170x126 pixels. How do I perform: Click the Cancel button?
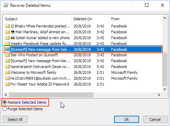155,119
